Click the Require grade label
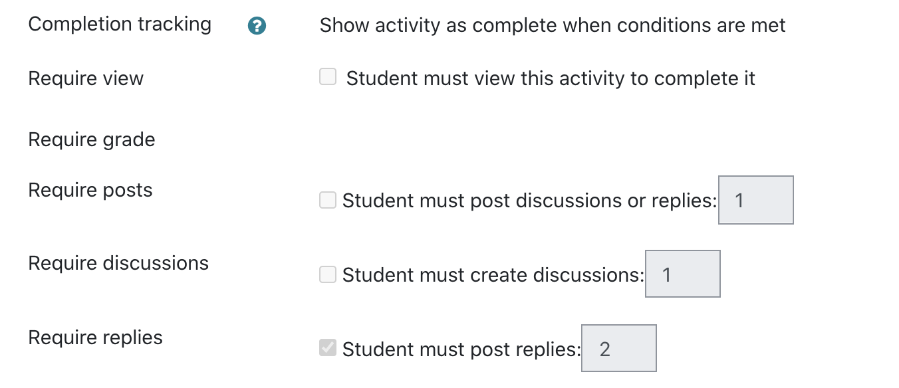Image resolution: width=899 pixels, height=388 pixels. [x=92, y=140]
